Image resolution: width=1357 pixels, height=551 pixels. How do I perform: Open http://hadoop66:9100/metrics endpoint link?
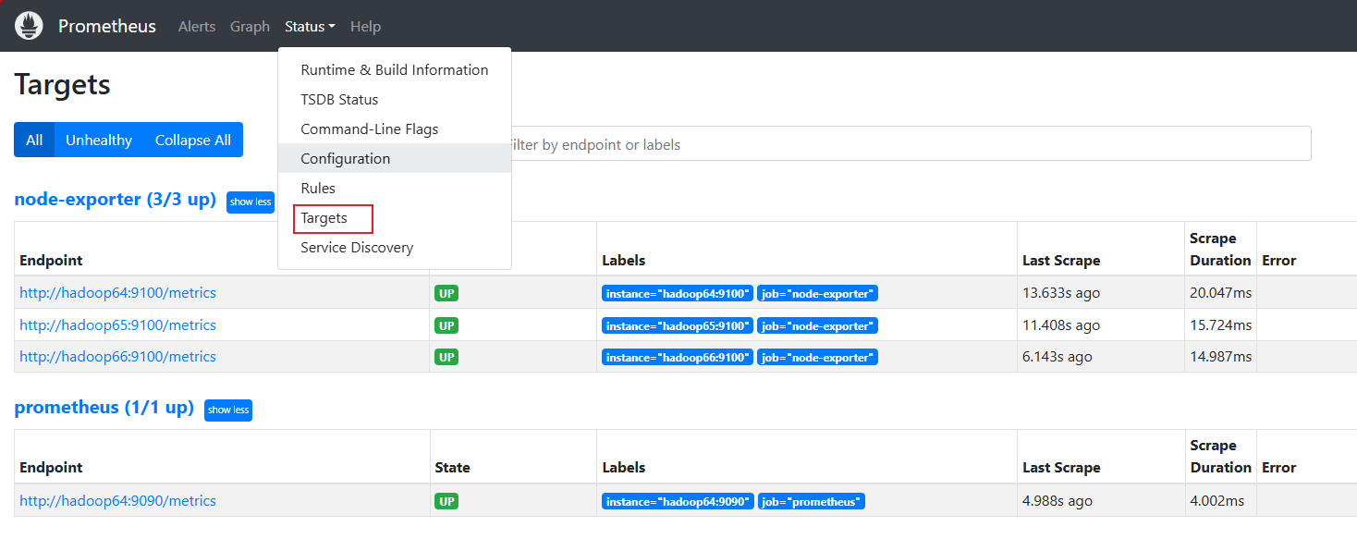pyautogui.click(x=117, y=357)
